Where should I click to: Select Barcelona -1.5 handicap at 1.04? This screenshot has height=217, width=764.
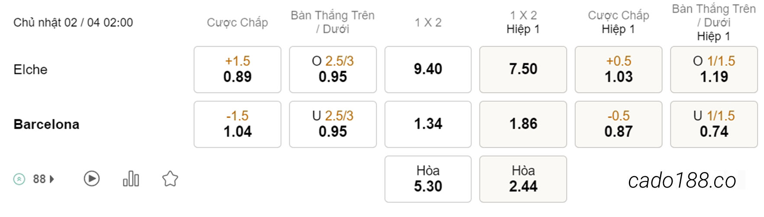coord(237,124)
